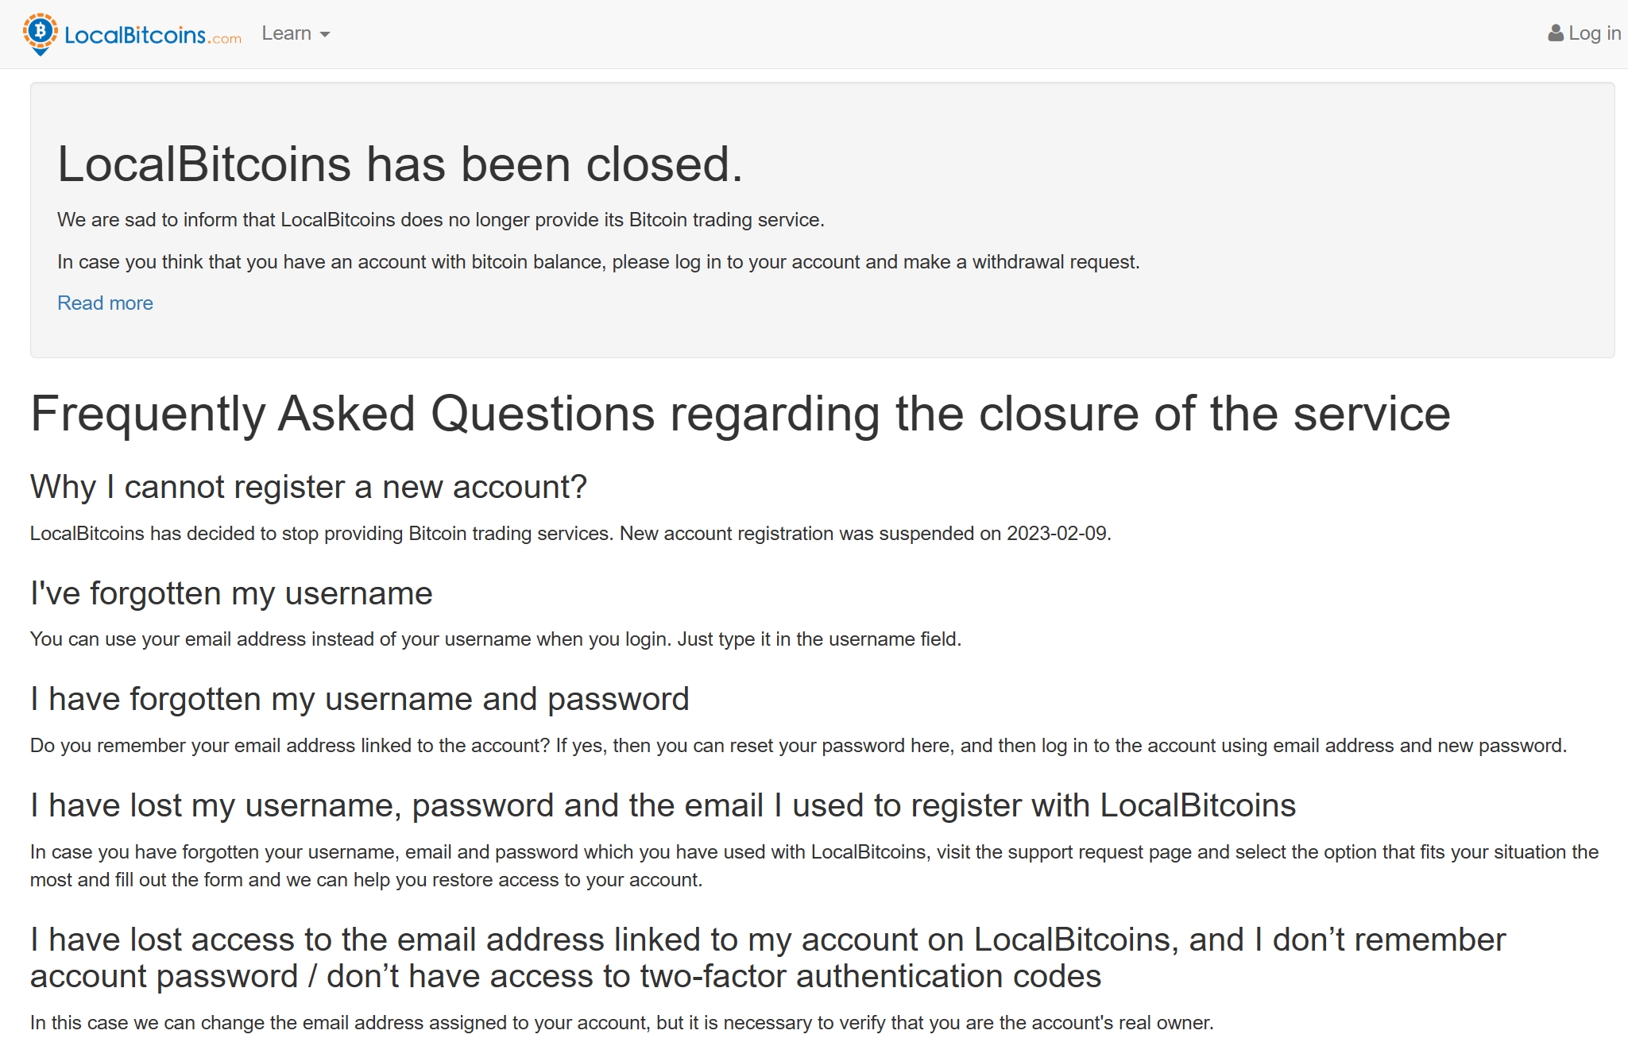Select the Learn menu item
Image resolution: width=1628 pixels, height=1042 pixels.
(287, 33)
